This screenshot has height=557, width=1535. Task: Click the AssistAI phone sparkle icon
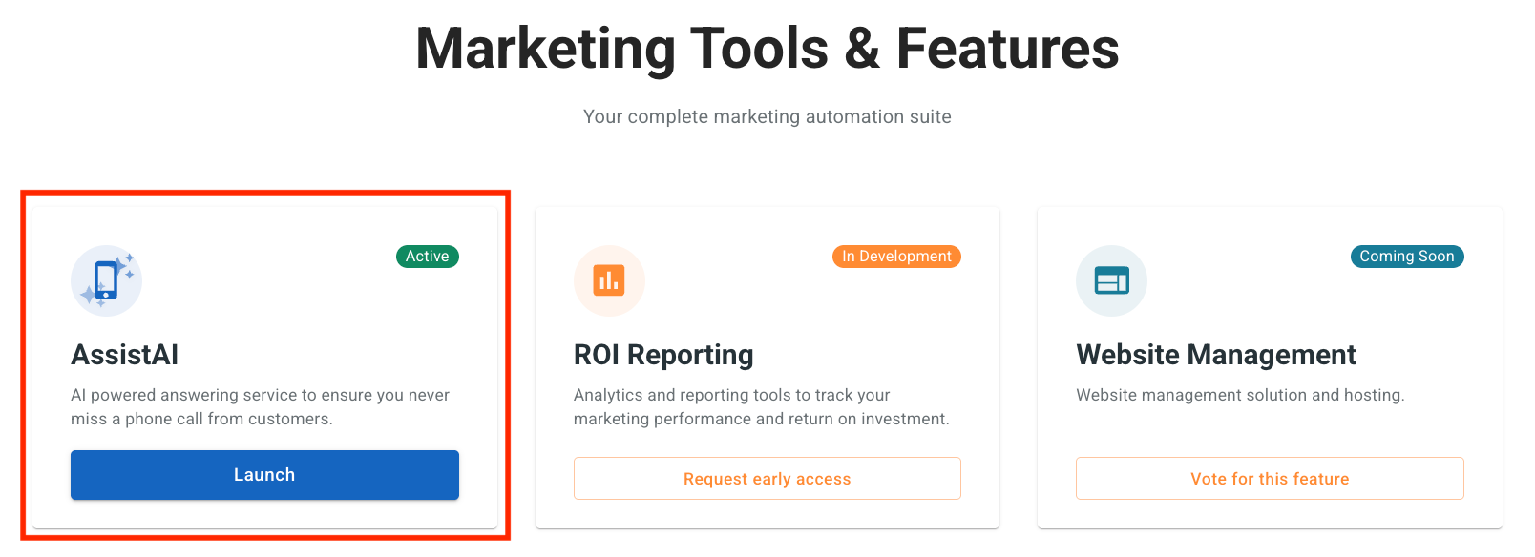click(106, 280)
